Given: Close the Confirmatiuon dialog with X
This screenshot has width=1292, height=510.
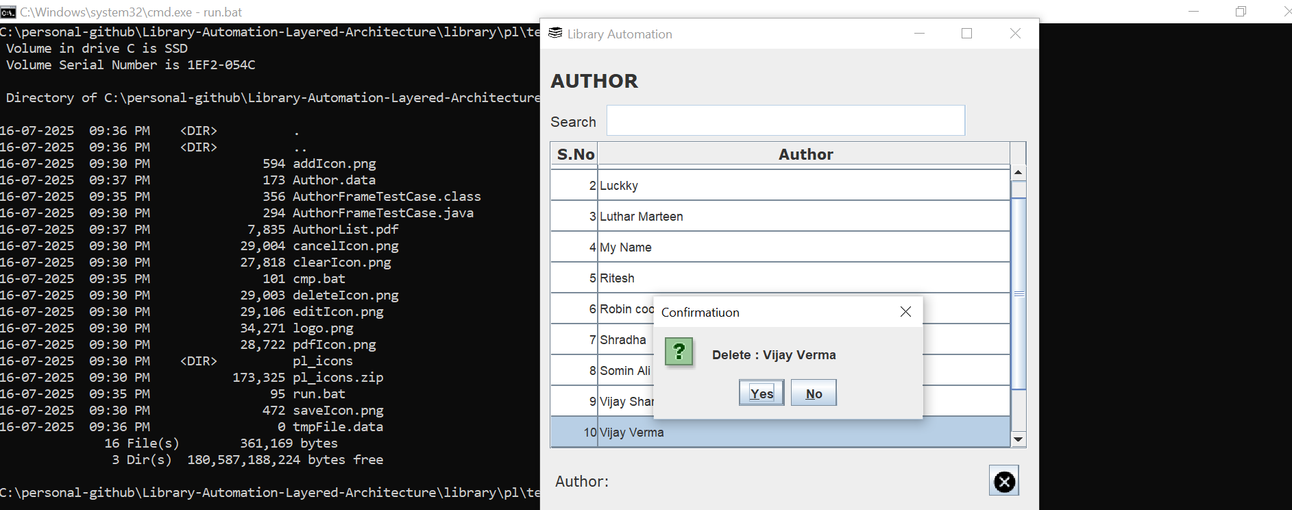Looking at the screenshot, I should pos(905,312).
